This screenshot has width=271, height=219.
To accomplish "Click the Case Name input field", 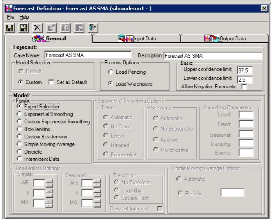I will 88,55.
